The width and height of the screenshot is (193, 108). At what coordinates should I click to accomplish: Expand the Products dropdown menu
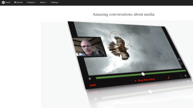31,2
